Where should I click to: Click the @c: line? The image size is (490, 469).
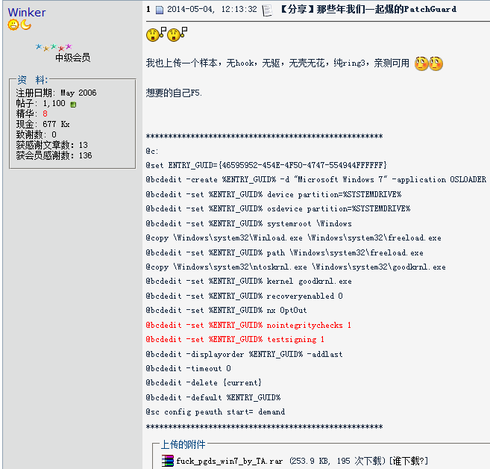152,151
